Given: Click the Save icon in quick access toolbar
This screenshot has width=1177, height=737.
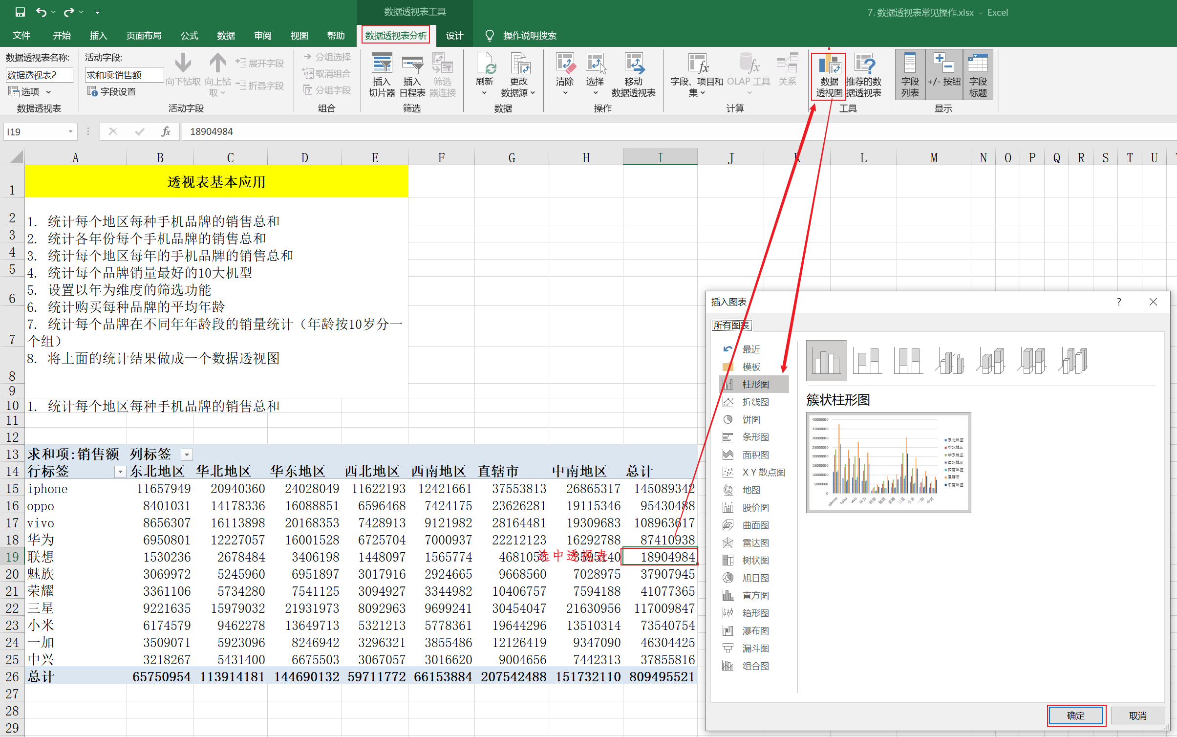Looking at the screenshot, I should [20, 12].
